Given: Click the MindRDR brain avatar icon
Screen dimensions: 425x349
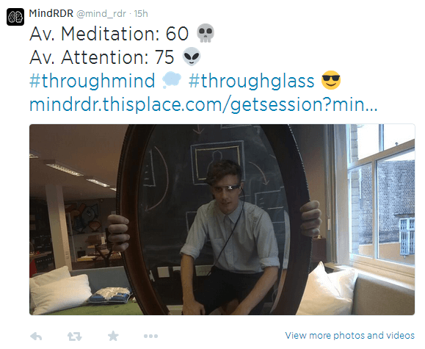Looking at the screenshot, I should point(15,17).
